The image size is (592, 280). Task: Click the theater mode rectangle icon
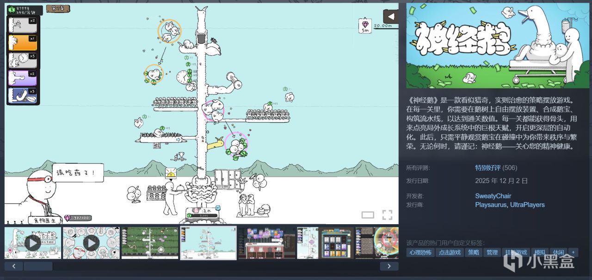[368, 214]
